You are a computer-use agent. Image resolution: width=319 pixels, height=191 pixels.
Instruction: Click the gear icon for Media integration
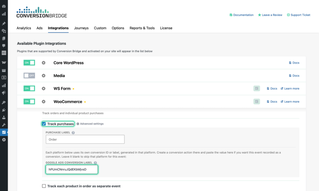(44, 76)
